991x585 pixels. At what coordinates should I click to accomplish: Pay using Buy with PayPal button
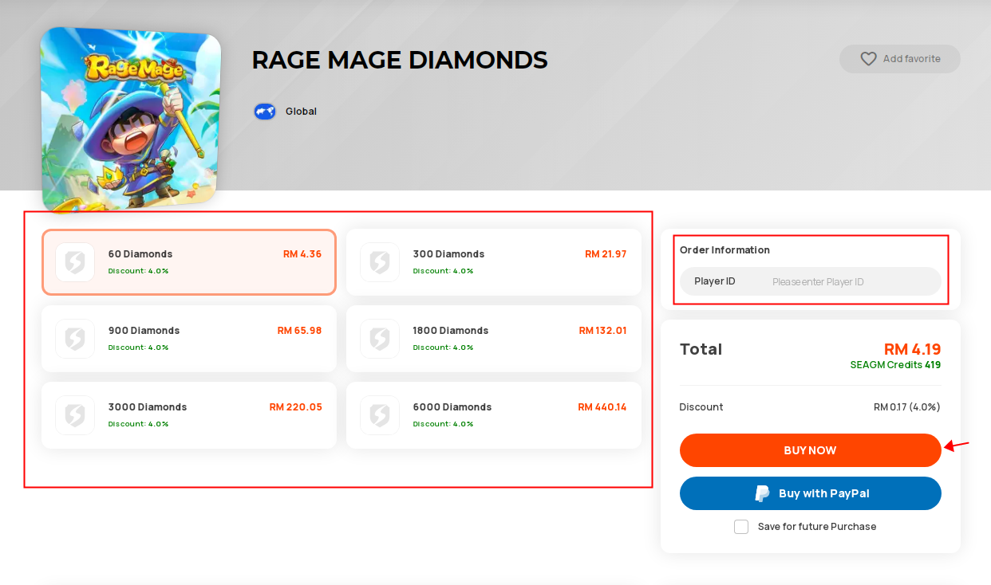(811, 493)
